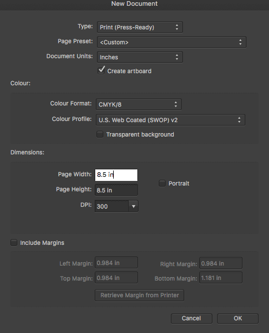Click the DPI value field showing 300
The image size is (269, 333).
coord(111,206)
